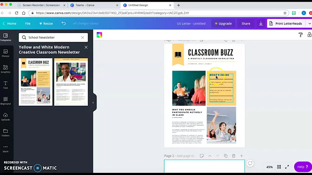Click the comment bubble icon beside Page 2
This screenshot has width=312, height=175.
[x=250, y=163]
